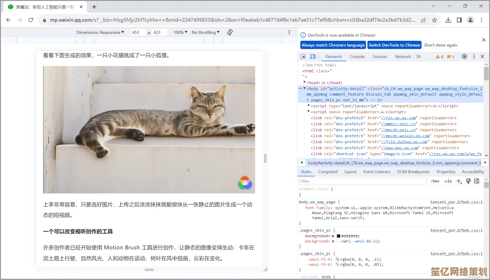
Task: Switch to the Sources tab
Action: click(380, 57)
